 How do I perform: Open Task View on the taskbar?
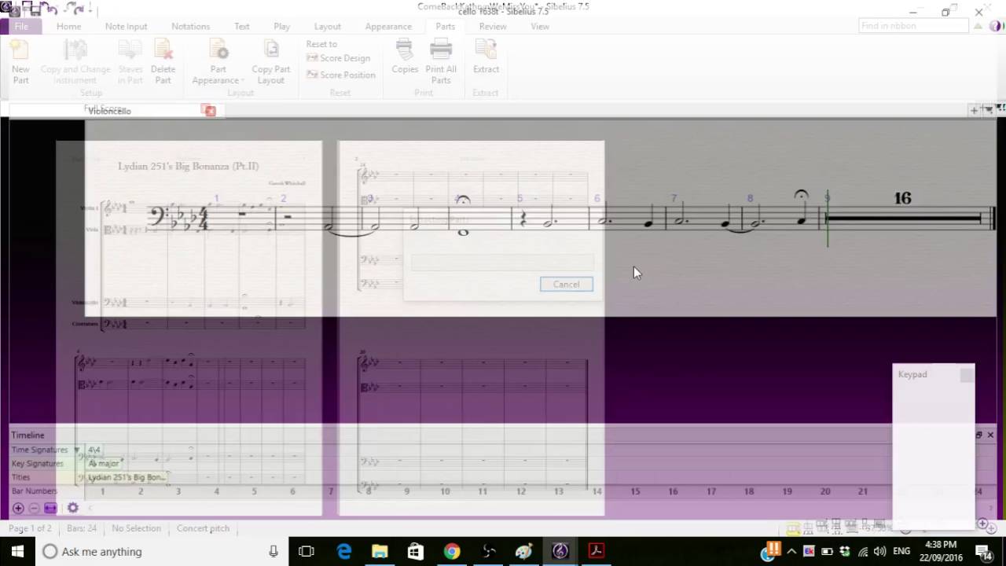click(x=307, y=551)
